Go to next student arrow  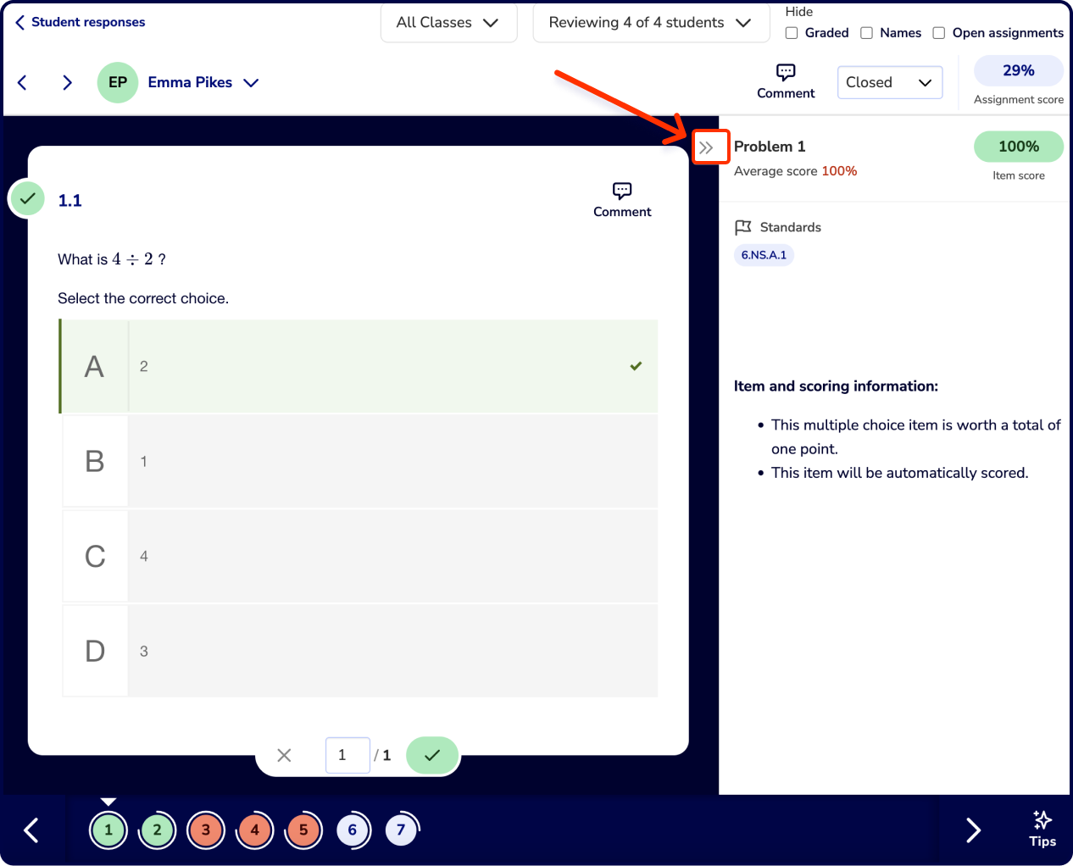67,82
